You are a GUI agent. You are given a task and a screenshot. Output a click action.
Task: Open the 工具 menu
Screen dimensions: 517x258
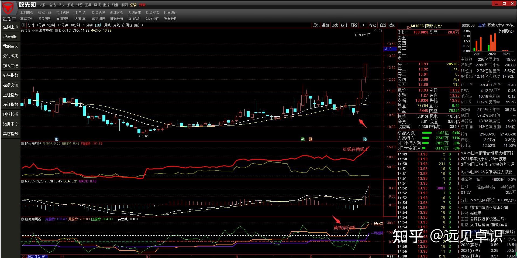(x=88, y=5)
